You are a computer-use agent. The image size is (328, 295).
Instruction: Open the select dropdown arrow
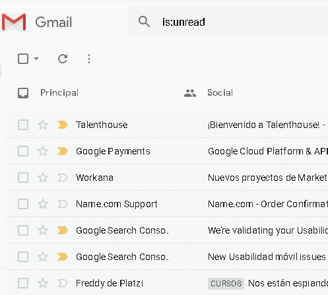[36, 59]
